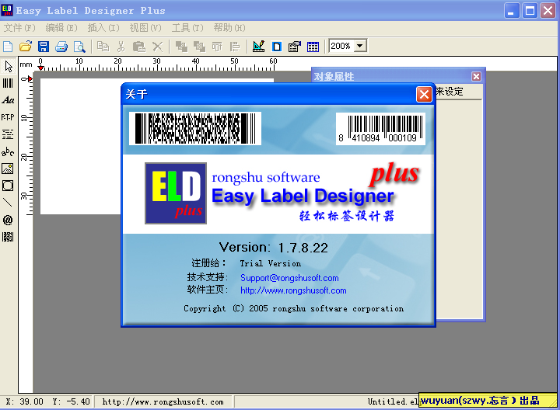This screenshot has width=560, height=410.
Task: Click the Copy icon in the toolbar
Action: 103,47
